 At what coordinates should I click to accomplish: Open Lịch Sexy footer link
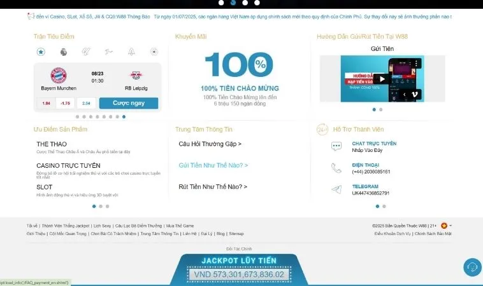[102, 226]
